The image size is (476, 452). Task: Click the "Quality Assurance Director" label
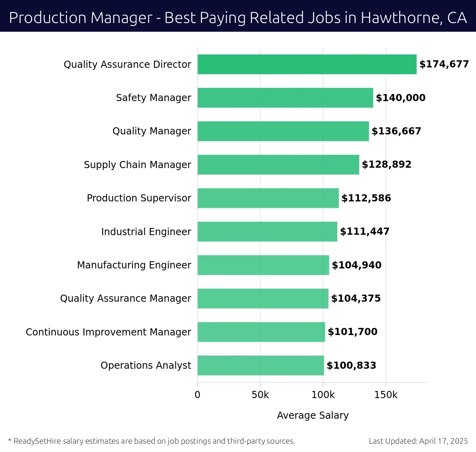[127, 65]
